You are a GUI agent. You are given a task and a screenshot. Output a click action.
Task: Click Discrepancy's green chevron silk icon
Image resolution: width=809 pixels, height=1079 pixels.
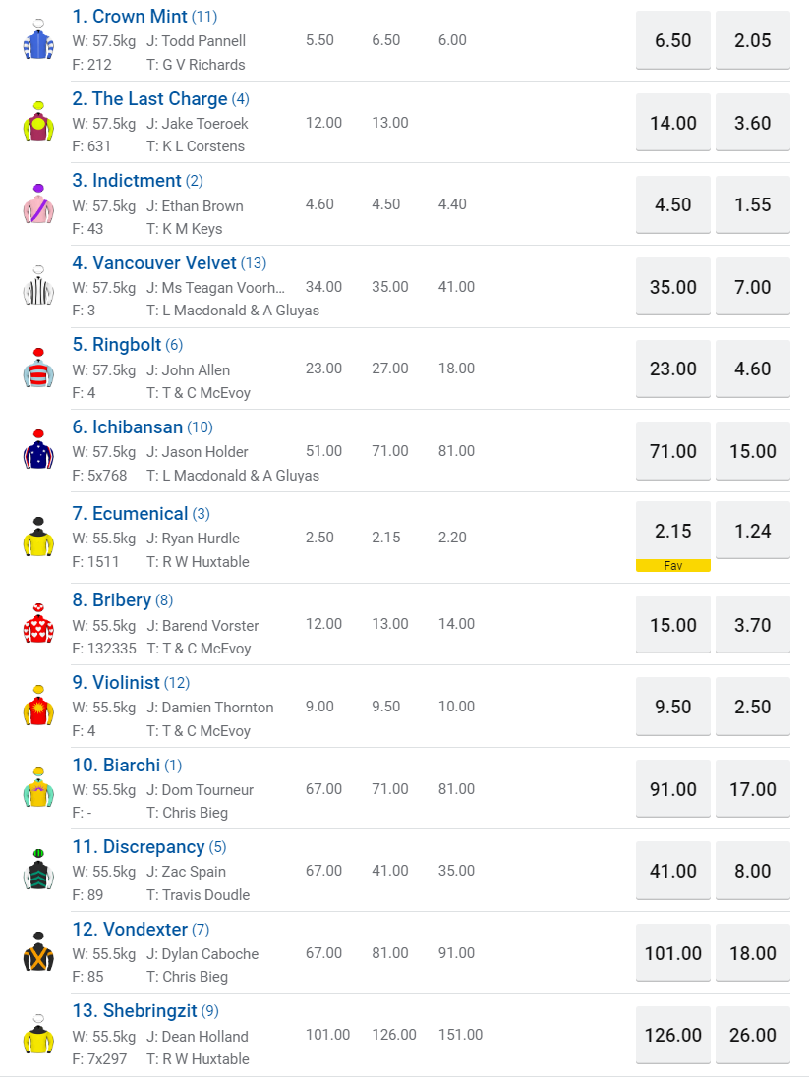click(x=38, y=871)
